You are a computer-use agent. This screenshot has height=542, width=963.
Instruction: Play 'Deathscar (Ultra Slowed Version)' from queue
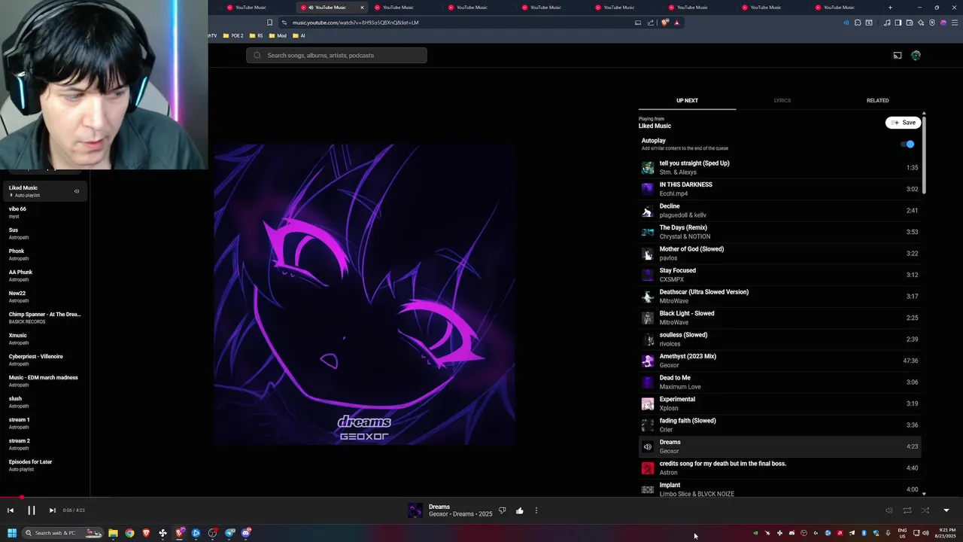tap(779, 296)
